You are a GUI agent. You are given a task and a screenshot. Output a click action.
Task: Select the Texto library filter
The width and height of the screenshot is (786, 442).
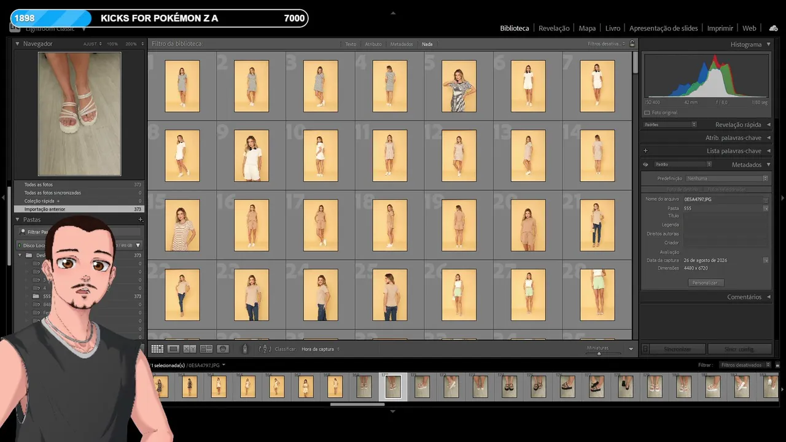(x=351, y=44)
